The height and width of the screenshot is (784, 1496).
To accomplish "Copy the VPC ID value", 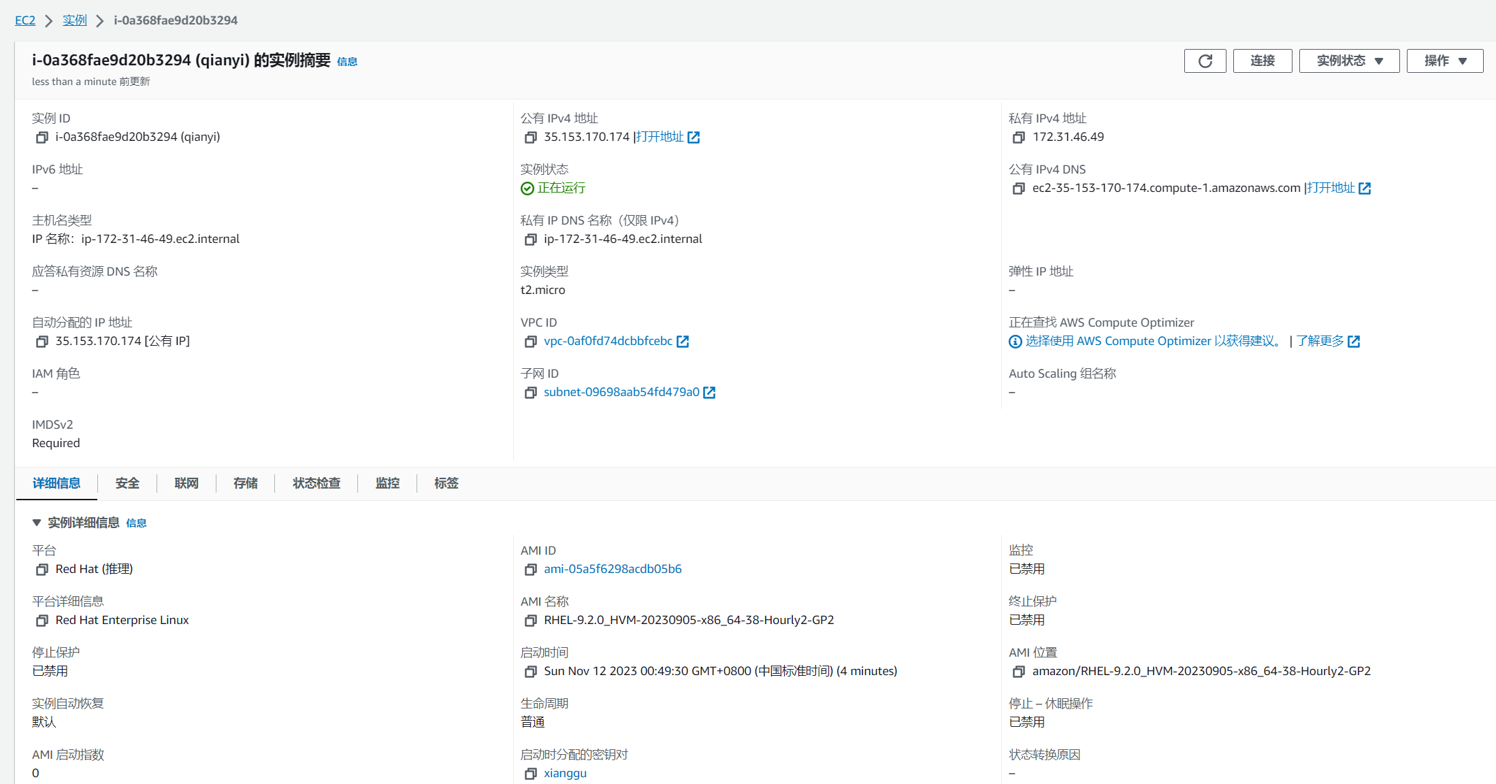I will pyautogui.click(x=531, y=342).
